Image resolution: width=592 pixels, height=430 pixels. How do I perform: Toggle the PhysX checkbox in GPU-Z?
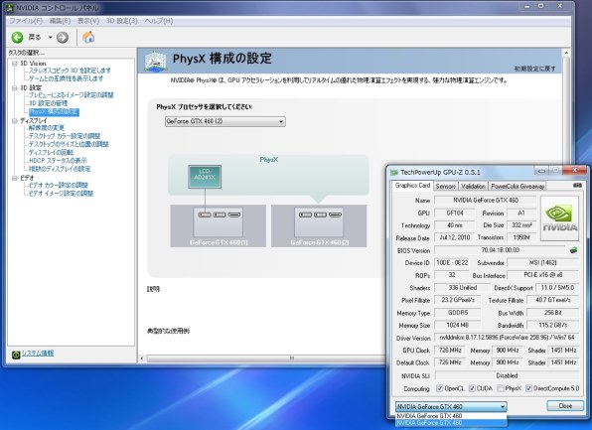click(501, 388)
